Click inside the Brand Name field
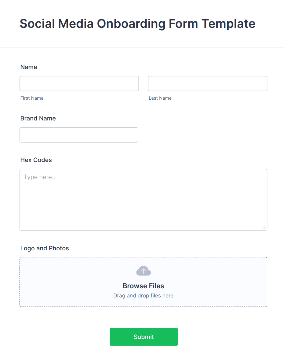284x361 pixels. click(x=79, y=135)
